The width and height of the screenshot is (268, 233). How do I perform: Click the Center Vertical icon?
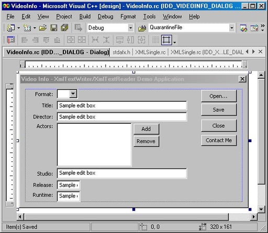(x=71, y=40)
